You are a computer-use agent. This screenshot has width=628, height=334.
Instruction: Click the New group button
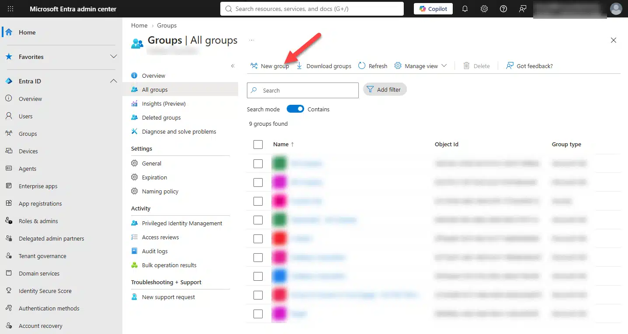(270, 66)
